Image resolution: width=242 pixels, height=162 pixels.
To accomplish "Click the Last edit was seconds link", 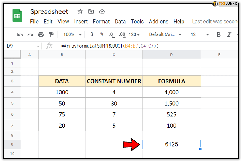I will point(215,22).
